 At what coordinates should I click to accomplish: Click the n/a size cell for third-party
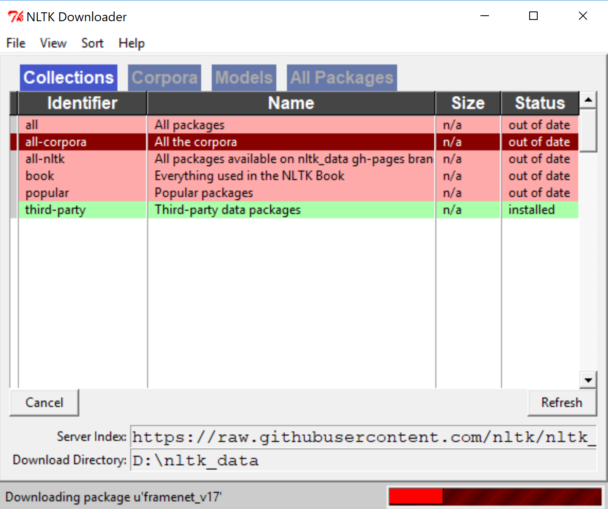(x=468, y=210)
